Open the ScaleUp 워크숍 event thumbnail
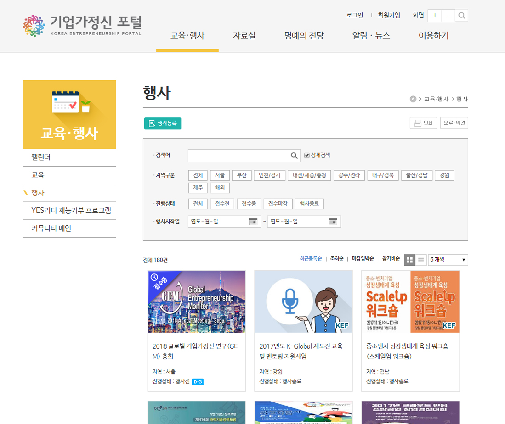Screen dimensions: 505x424 point(410,301)
